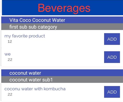
Task: Add my favorite product to cart
Action: pyautogui.click(x=112, y=39)
